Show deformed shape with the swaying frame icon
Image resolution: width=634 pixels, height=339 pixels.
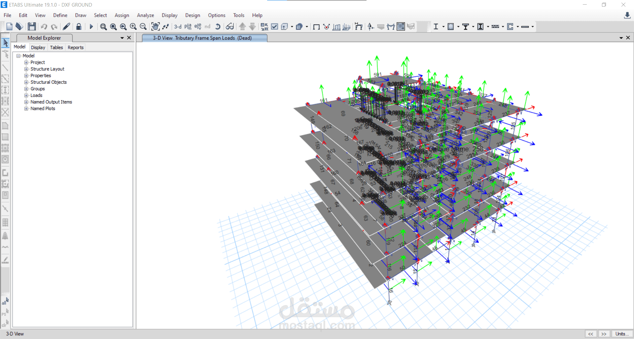point(359,27)
